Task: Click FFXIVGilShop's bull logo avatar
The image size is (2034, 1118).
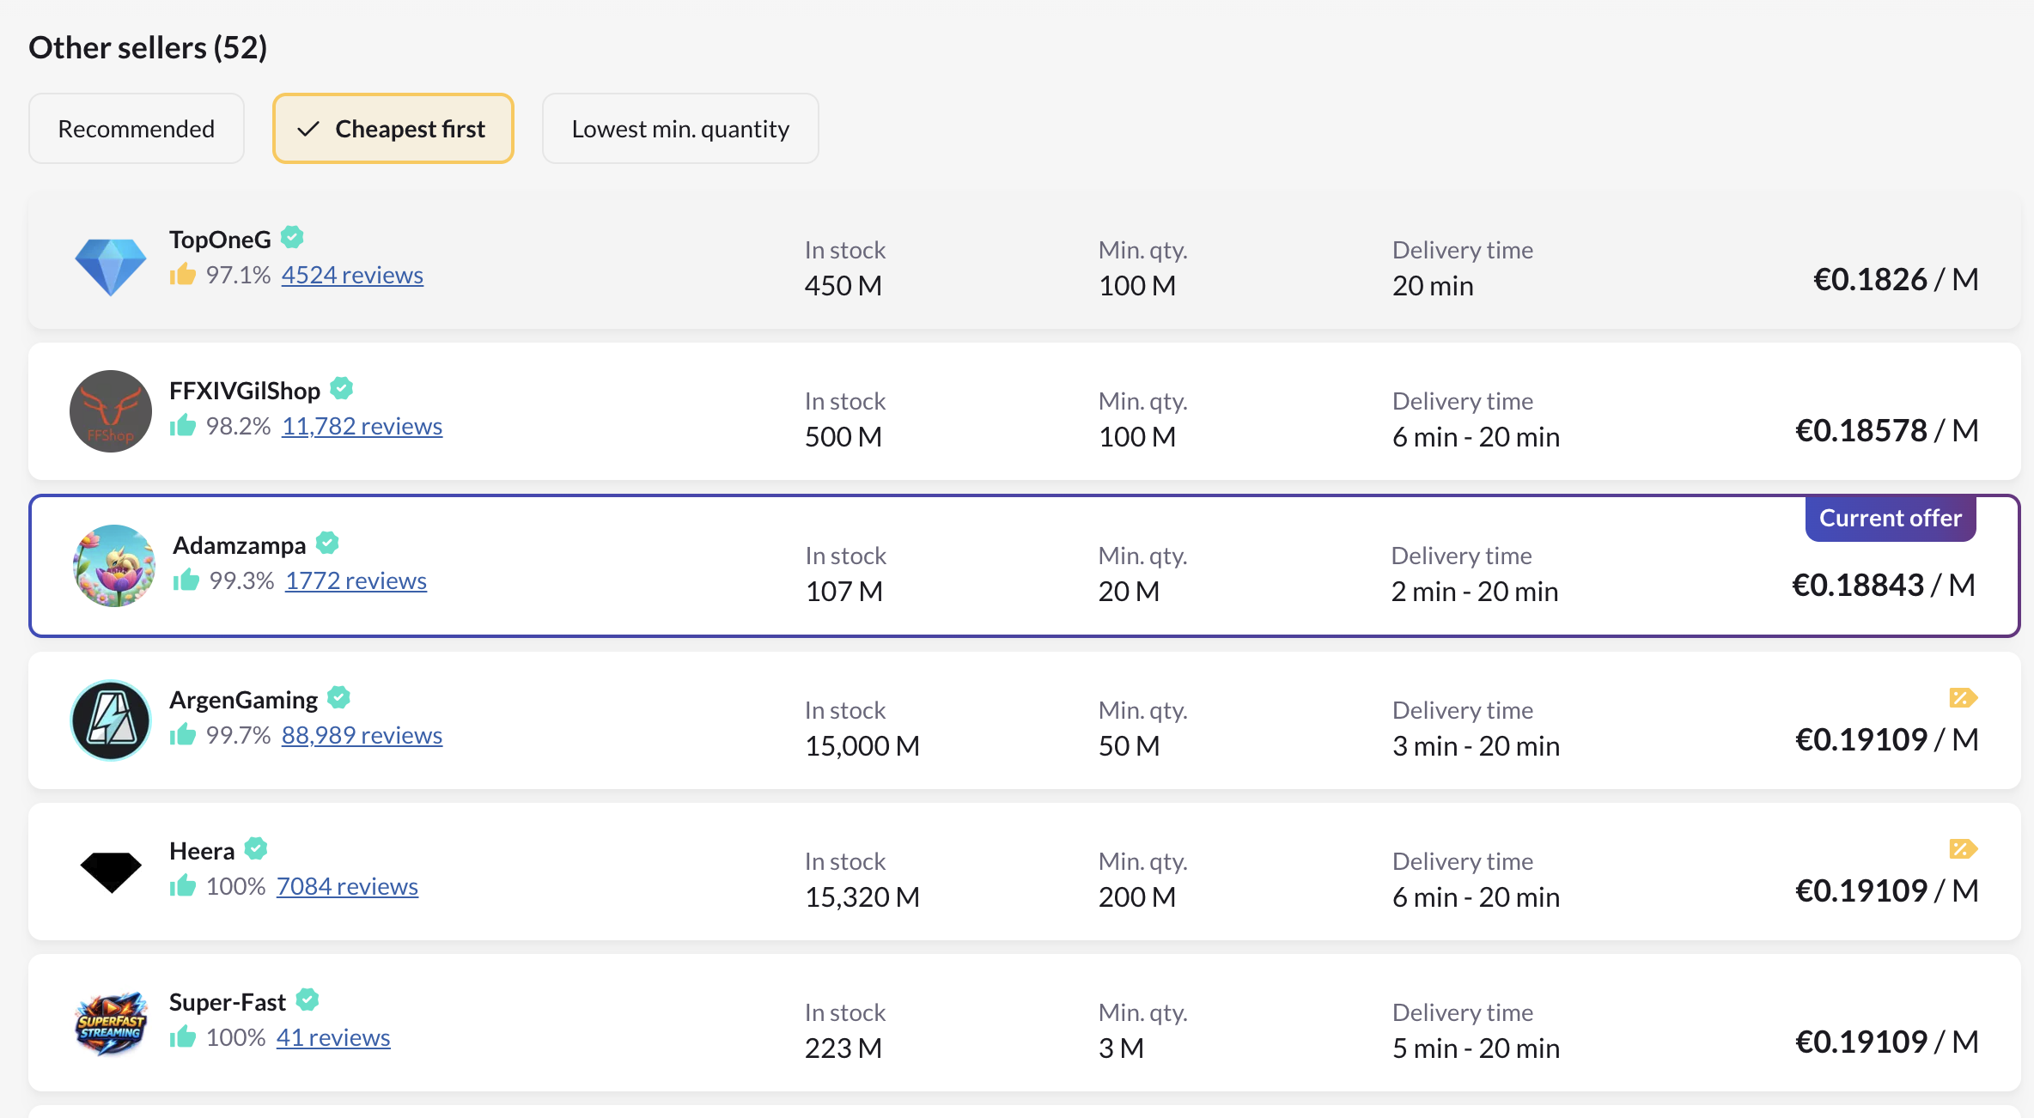Action: coord(111,411)
